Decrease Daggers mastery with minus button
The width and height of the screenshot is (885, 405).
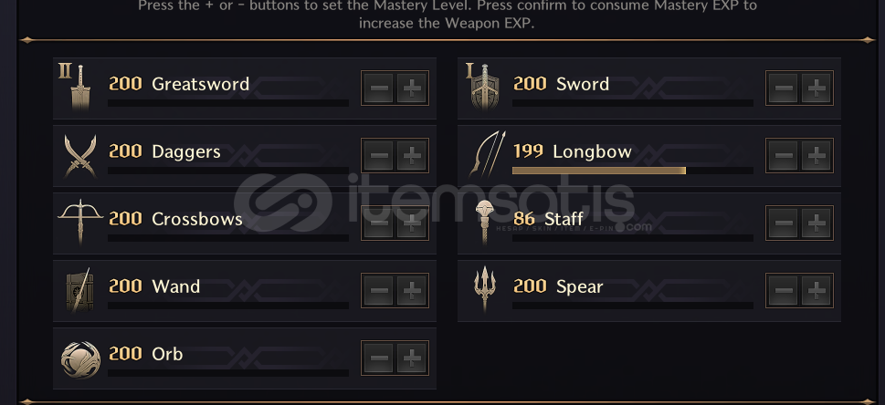click(x=379, y=156)
